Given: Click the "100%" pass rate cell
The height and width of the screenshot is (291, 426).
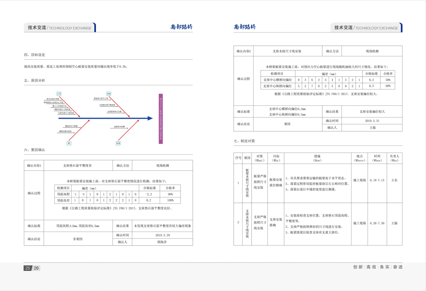Looking at the screenshot, I should click(171, 200).
